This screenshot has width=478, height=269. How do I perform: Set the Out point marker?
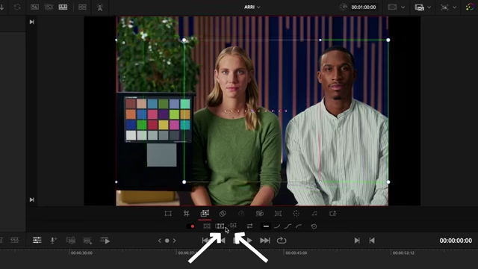tap(372, 241)
